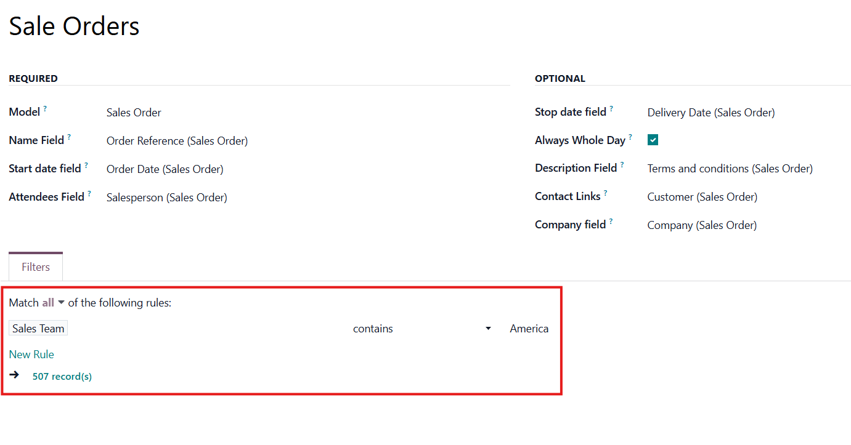Click the Contact Links help icon
Image resolution: width=851 pixels, height=445 pixels.
pyautogui.click(x=606, y=193)
